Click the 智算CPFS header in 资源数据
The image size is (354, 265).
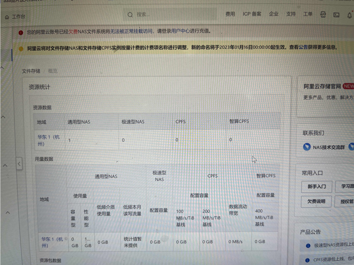click(x=239, y=121)
